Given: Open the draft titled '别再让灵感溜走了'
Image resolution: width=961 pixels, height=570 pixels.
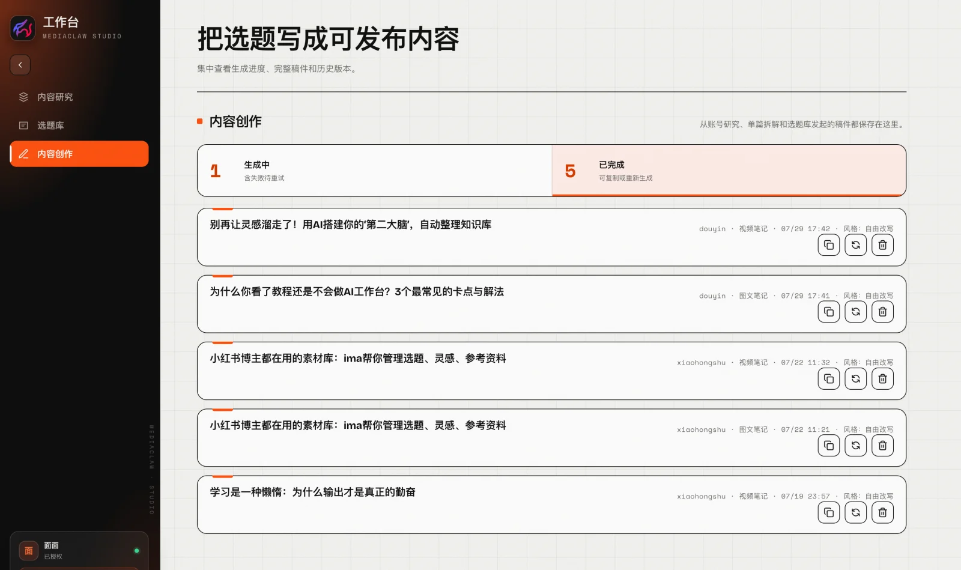Looking at the screenshot, I should pyautogui.click(x=351, y=225).
